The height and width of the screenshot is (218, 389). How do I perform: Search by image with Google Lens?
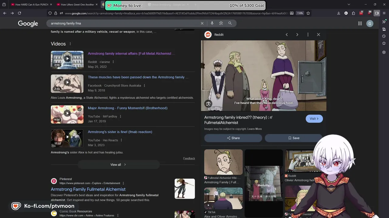(221, 23)
